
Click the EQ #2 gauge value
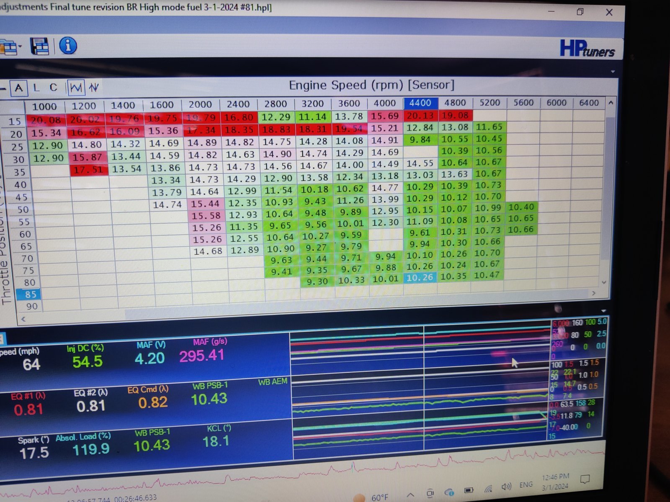click(x=90, y=406)
